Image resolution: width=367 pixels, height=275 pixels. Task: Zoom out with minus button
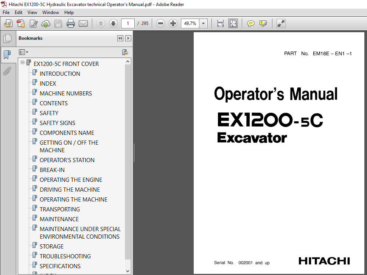[x=160, y=23]
